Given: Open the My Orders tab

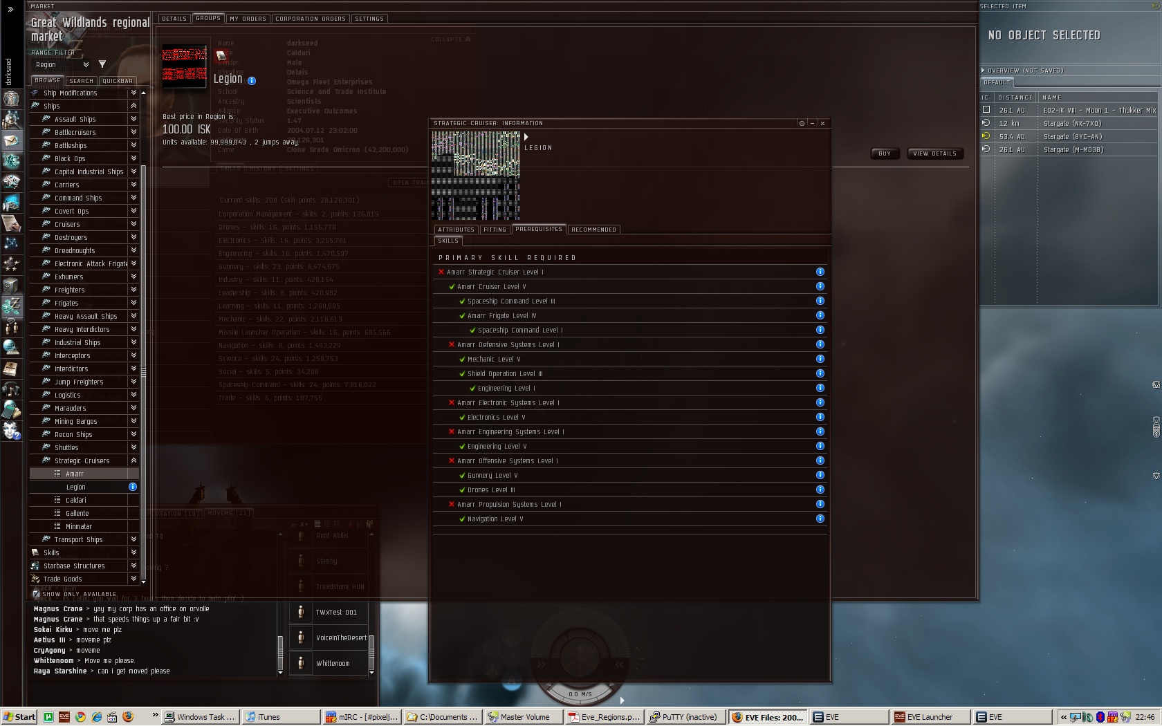Looking at the screenshot, I should [x=248, y=19].
